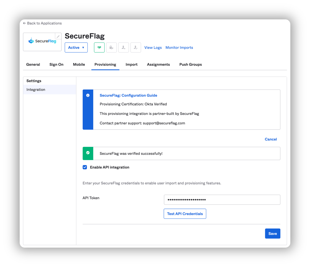Click the partner-built by SecureFlag text
Viewport: 310px width, 267px height.
point(149,114)
